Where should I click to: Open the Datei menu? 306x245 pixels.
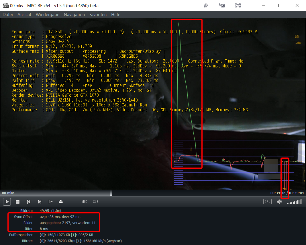tap(8, 15)
